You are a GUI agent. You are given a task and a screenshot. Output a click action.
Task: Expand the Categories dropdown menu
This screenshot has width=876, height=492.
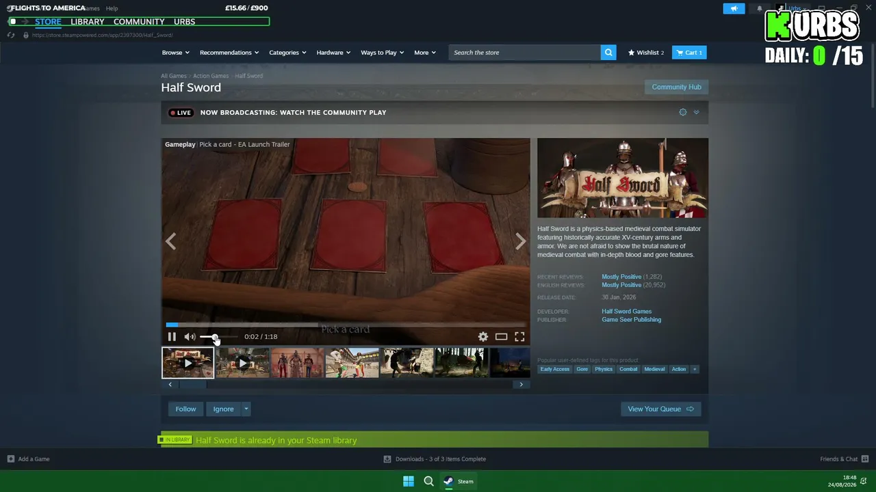(x=287, y=53)
